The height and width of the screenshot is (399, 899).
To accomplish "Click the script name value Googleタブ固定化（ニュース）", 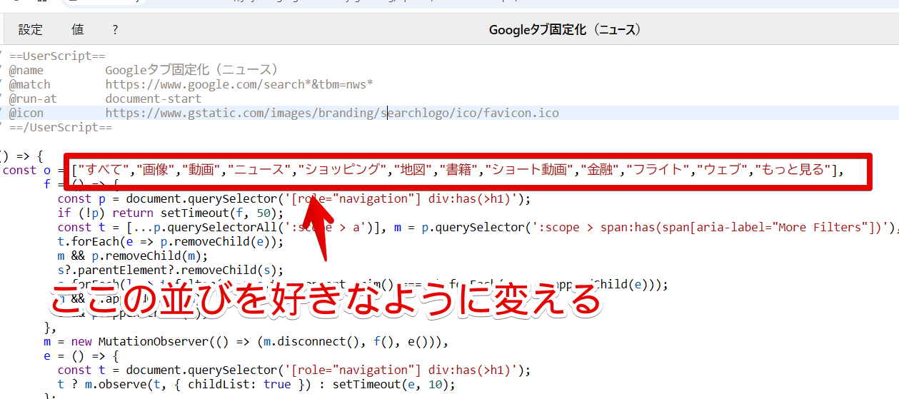I will click(191, 70).
